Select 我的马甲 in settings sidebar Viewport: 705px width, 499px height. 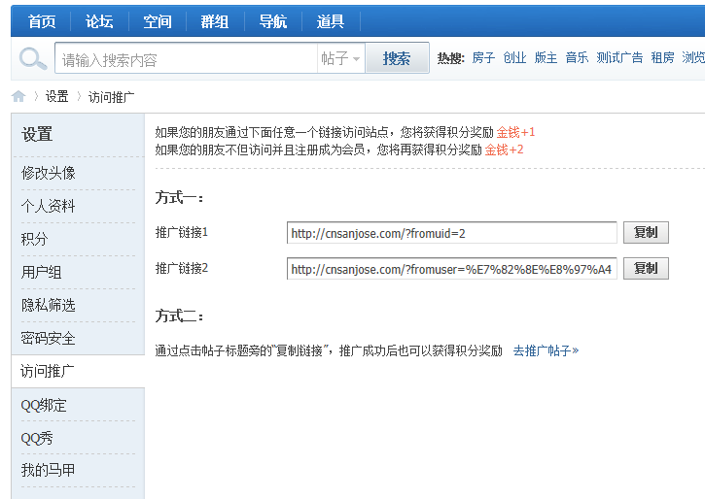(x=48, y=471)
